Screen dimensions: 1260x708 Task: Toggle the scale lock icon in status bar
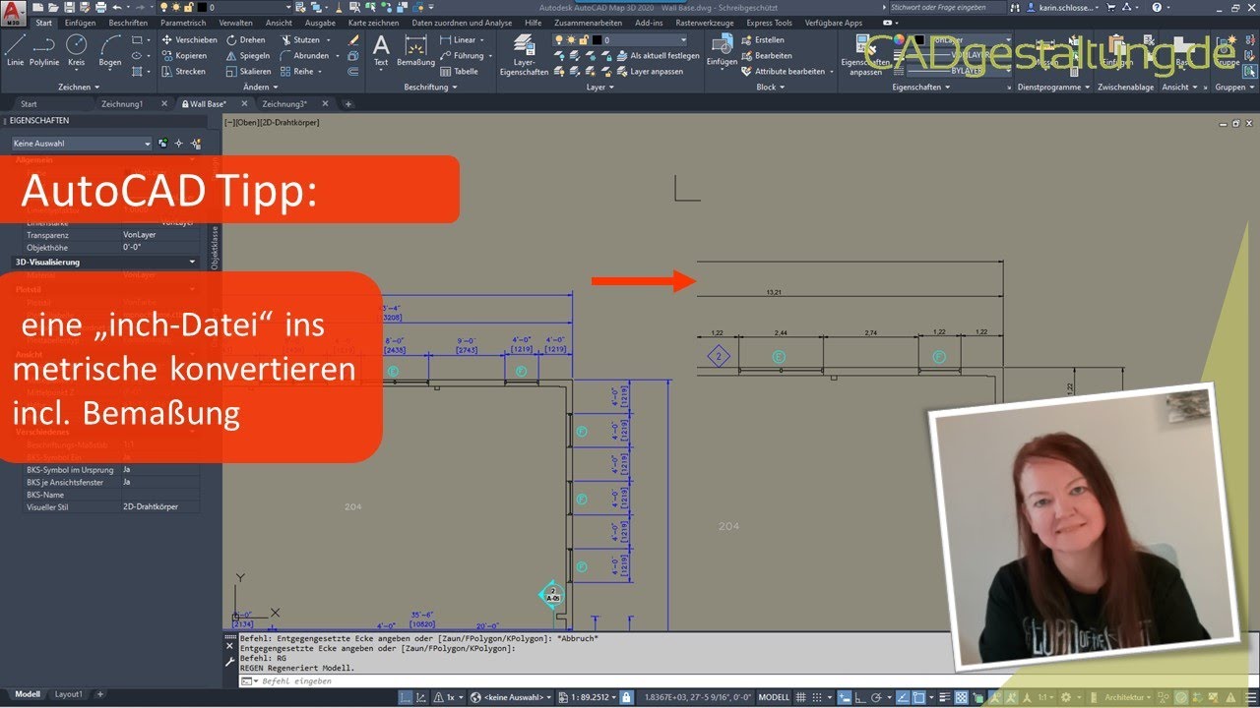(x=626, y=697)
